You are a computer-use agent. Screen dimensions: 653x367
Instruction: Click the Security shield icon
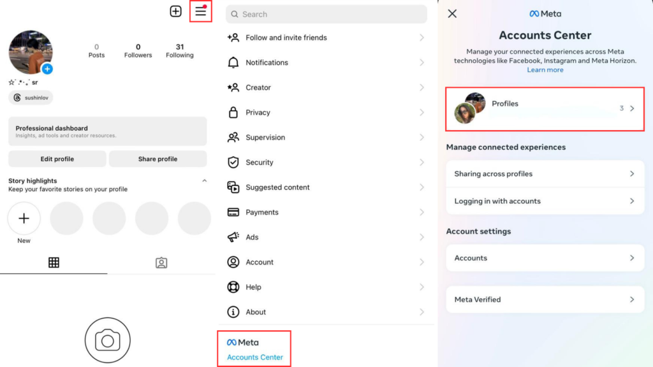233,162
